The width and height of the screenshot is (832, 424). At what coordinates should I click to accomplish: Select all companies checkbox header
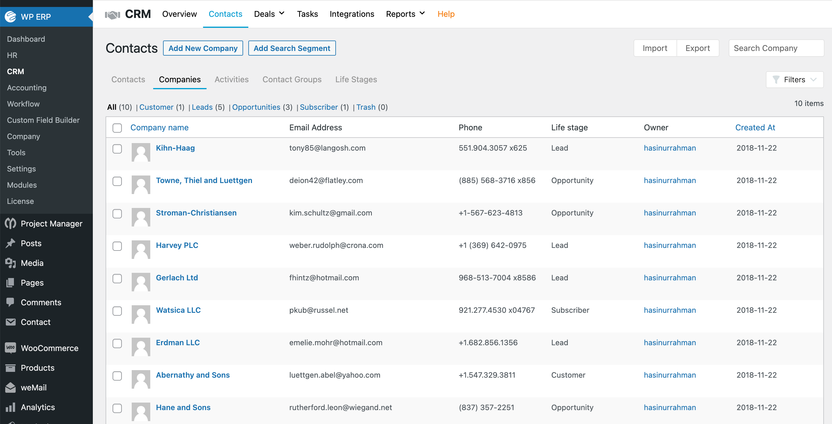tap(117, 127)
